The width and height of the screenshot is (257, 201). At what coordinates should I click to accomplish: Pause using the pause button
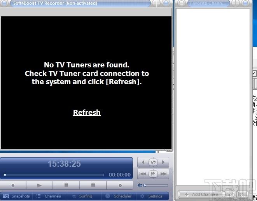93,185
